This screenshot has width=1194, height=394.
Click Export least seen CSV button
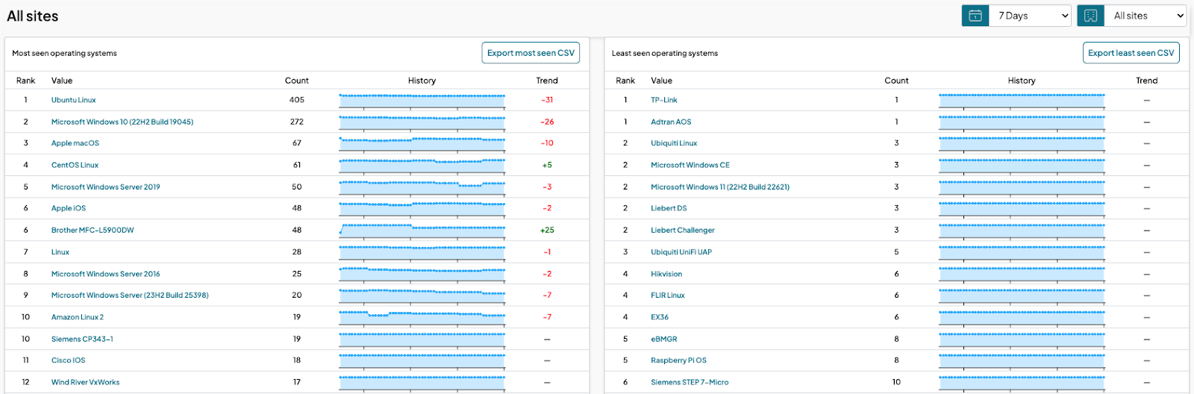(x=1131, y=53)
